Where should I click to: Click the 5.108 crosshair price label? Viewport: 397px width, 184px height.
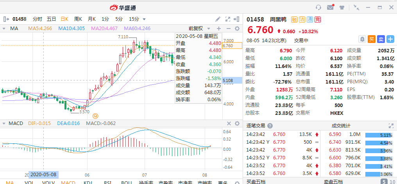click(x=232, y=80)
